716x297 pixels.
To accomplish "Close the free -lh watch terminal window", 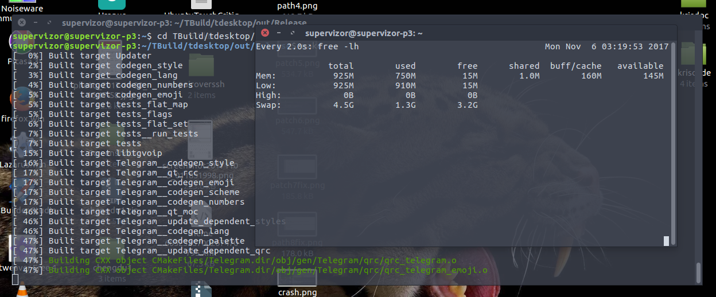I will [x=264, y=33].
